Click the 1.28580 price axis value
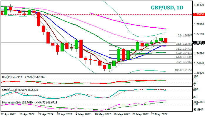 199,24
